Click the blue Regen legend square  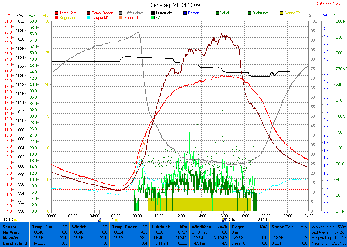(185, 13)
